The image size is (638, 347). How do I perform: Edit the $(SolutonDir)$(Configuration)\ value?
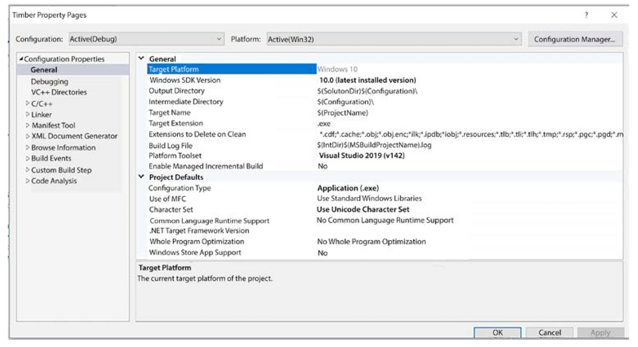(x=367, y=91)
